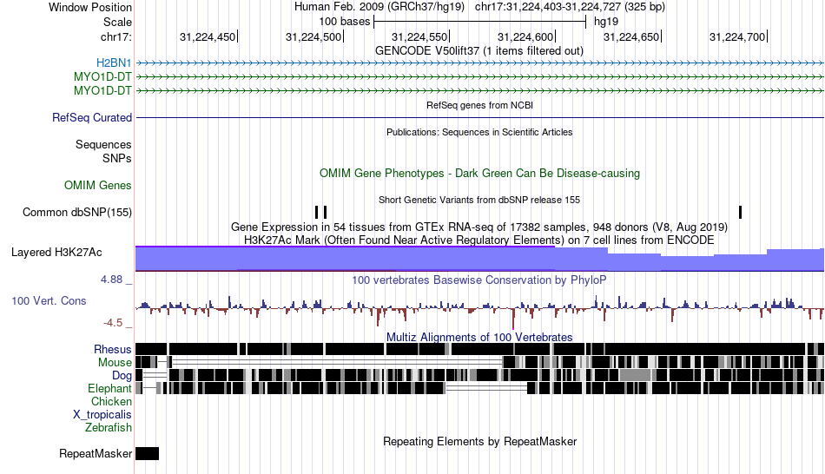Click the rightmost dbSNP variant tick mark
825x474 pixels.
[740, 212]
